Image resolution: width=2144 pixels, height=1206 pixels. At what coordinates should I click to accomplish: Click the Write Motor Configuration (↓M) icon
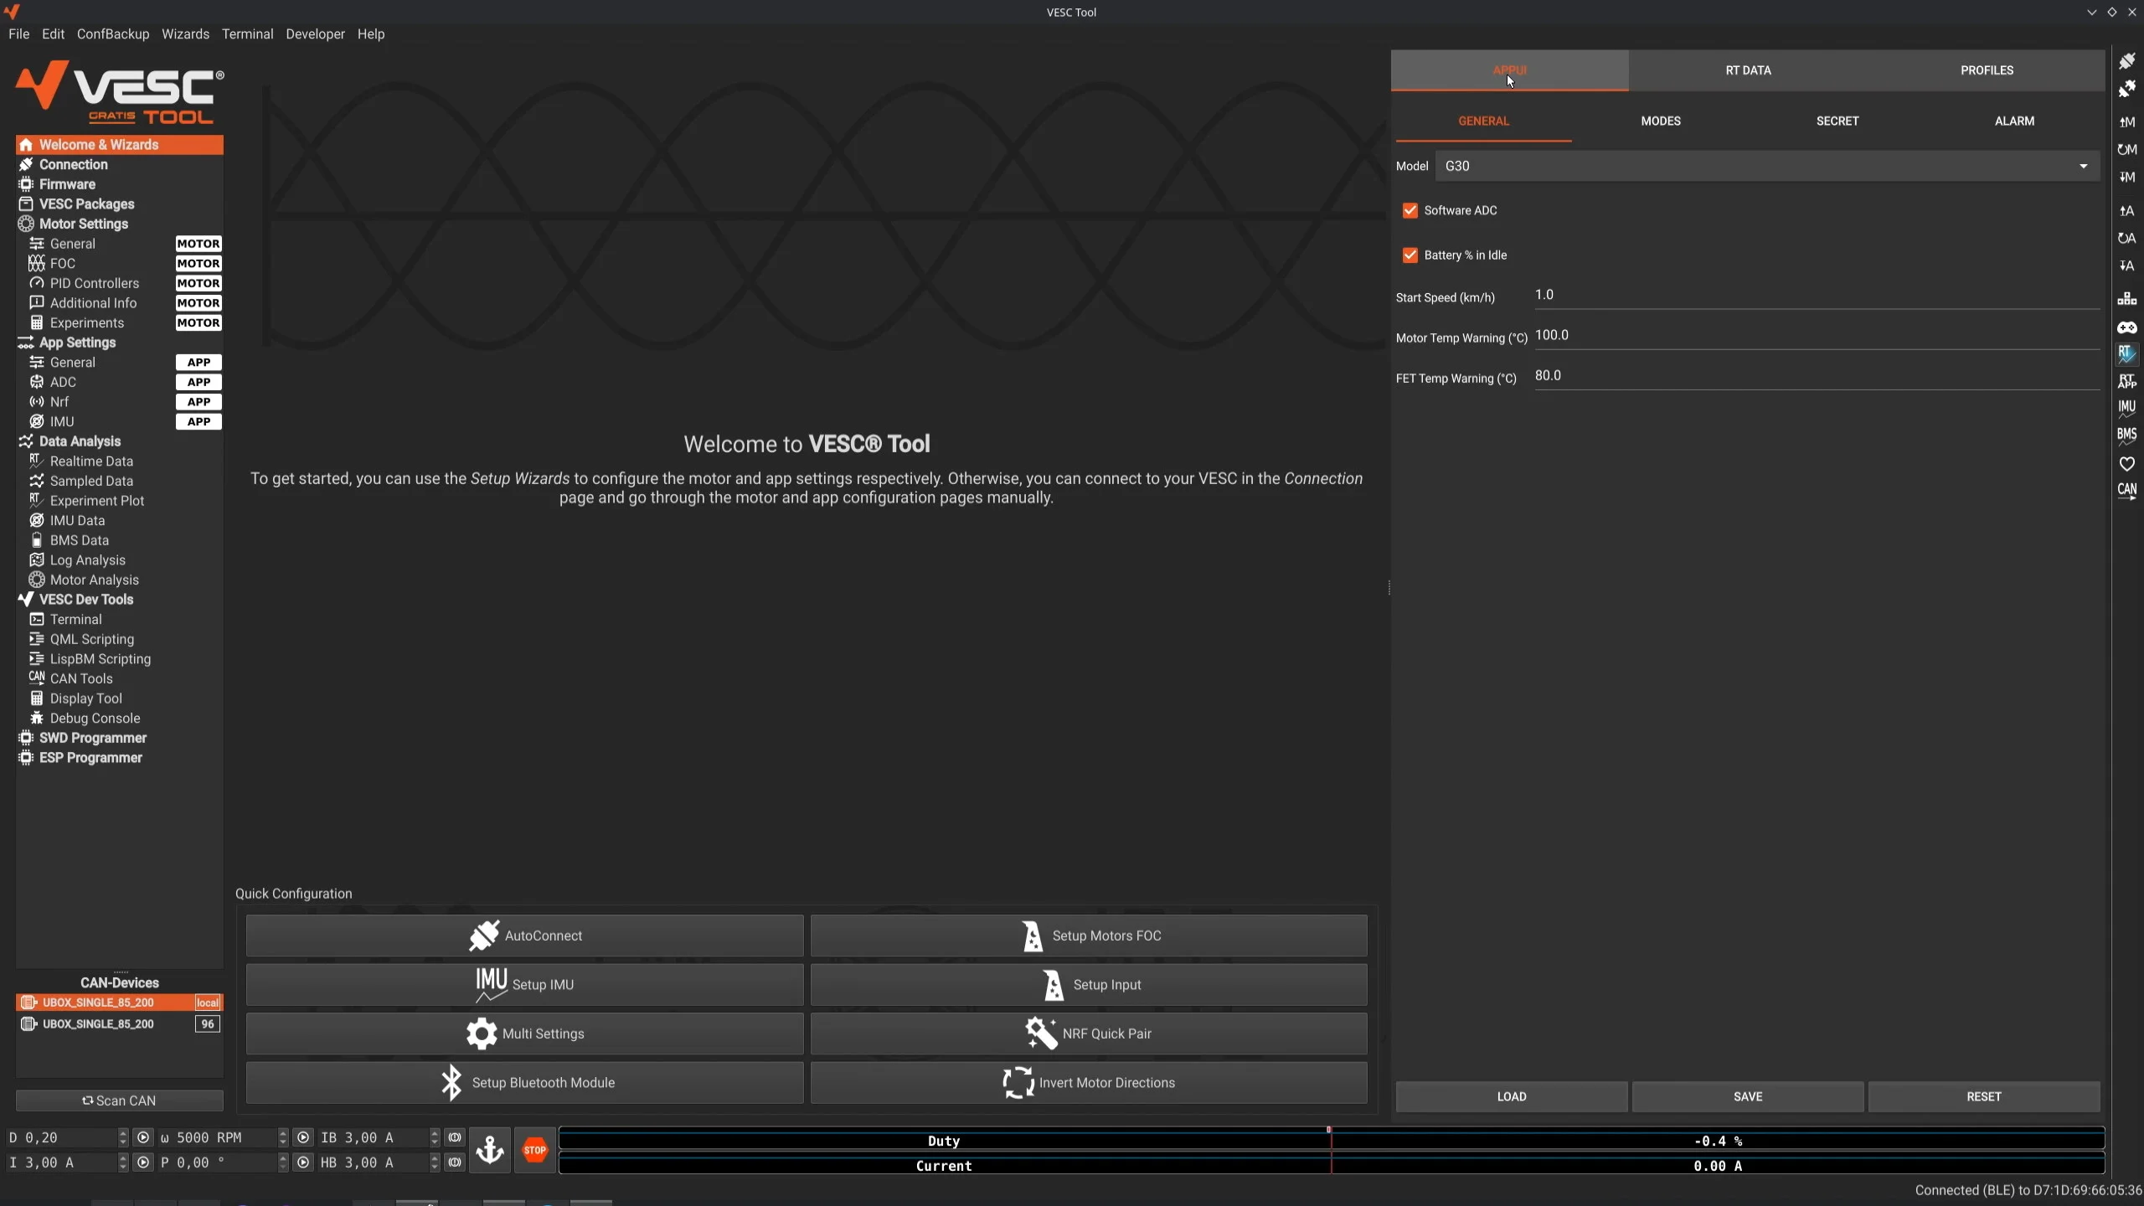(x=2126, y=178)
